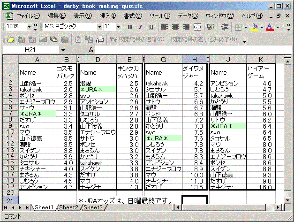Click the next comment icon

click(32, 39)
